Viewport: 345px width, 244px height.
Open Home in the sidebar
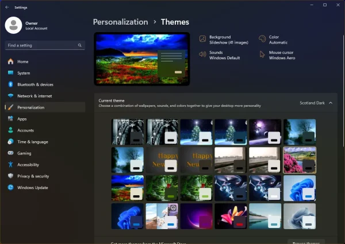coord(45,61)
